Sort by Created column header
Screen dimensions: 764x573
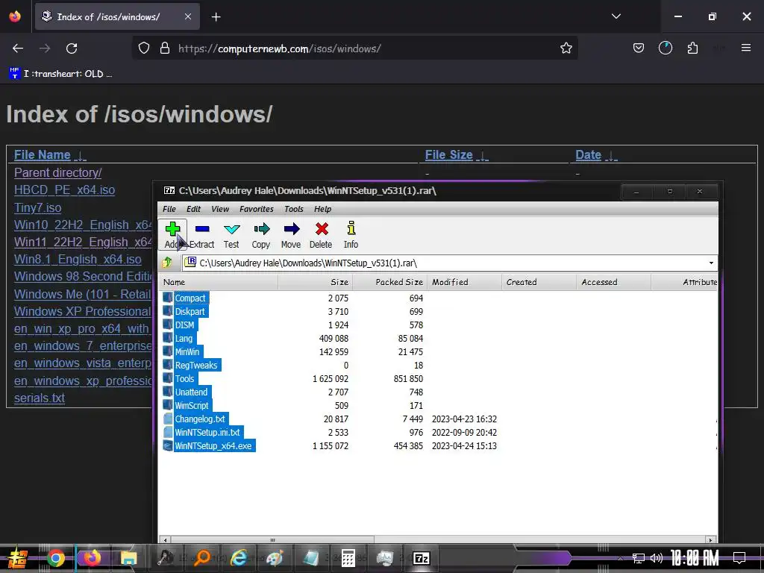(x=539, y=282)
